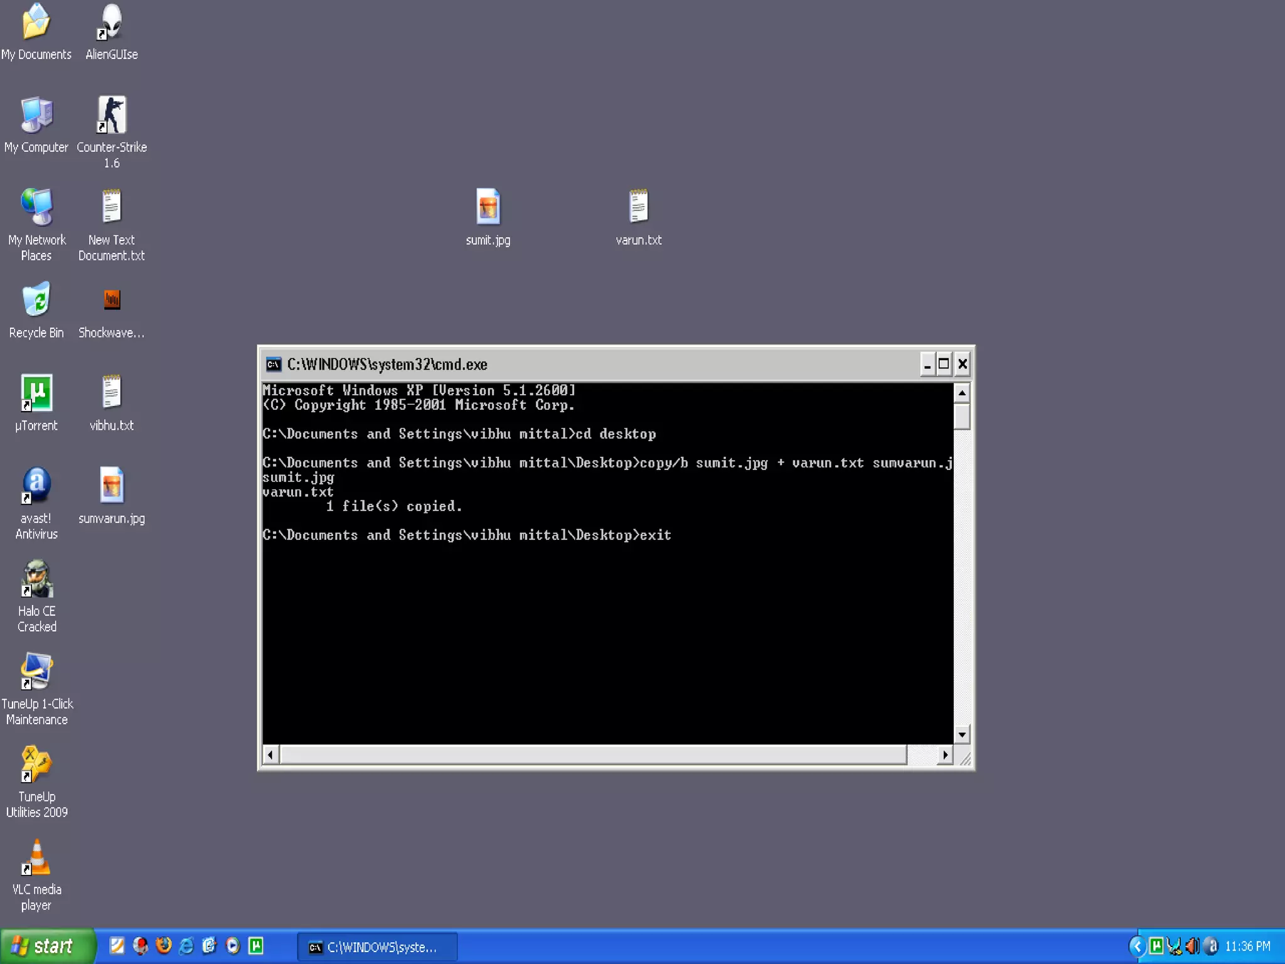Select the sumvarun.jpg file icon
The height and width of the screenshot is (964, 1285).
pos(112,486)
